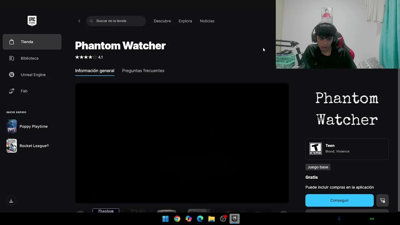The width and height of the screenshot is (400, 225).
Task: Launch Poppy Playtime from quick launch
Action: (x=32, y=127)
